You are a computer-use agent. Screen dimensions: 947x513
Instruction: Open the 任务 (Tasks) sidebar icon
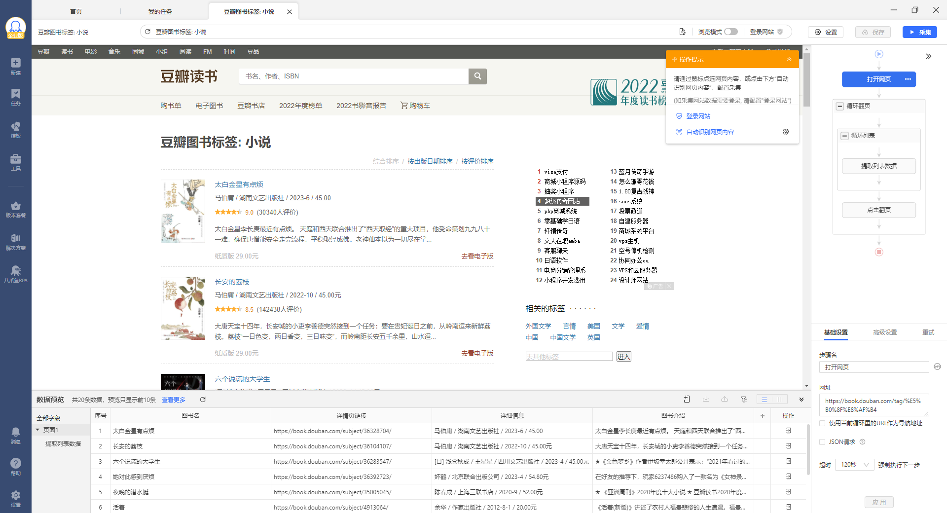[x=16, y=97]
